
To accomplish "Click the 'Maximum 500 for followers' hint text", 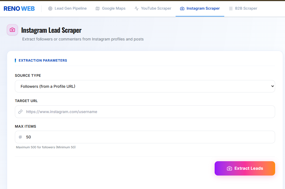I will click(x=46, y=147).
